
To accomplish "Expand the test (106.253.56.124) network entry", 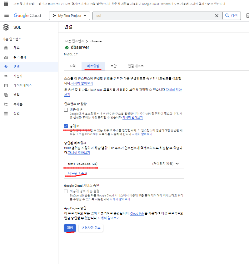I will point(124,164).
